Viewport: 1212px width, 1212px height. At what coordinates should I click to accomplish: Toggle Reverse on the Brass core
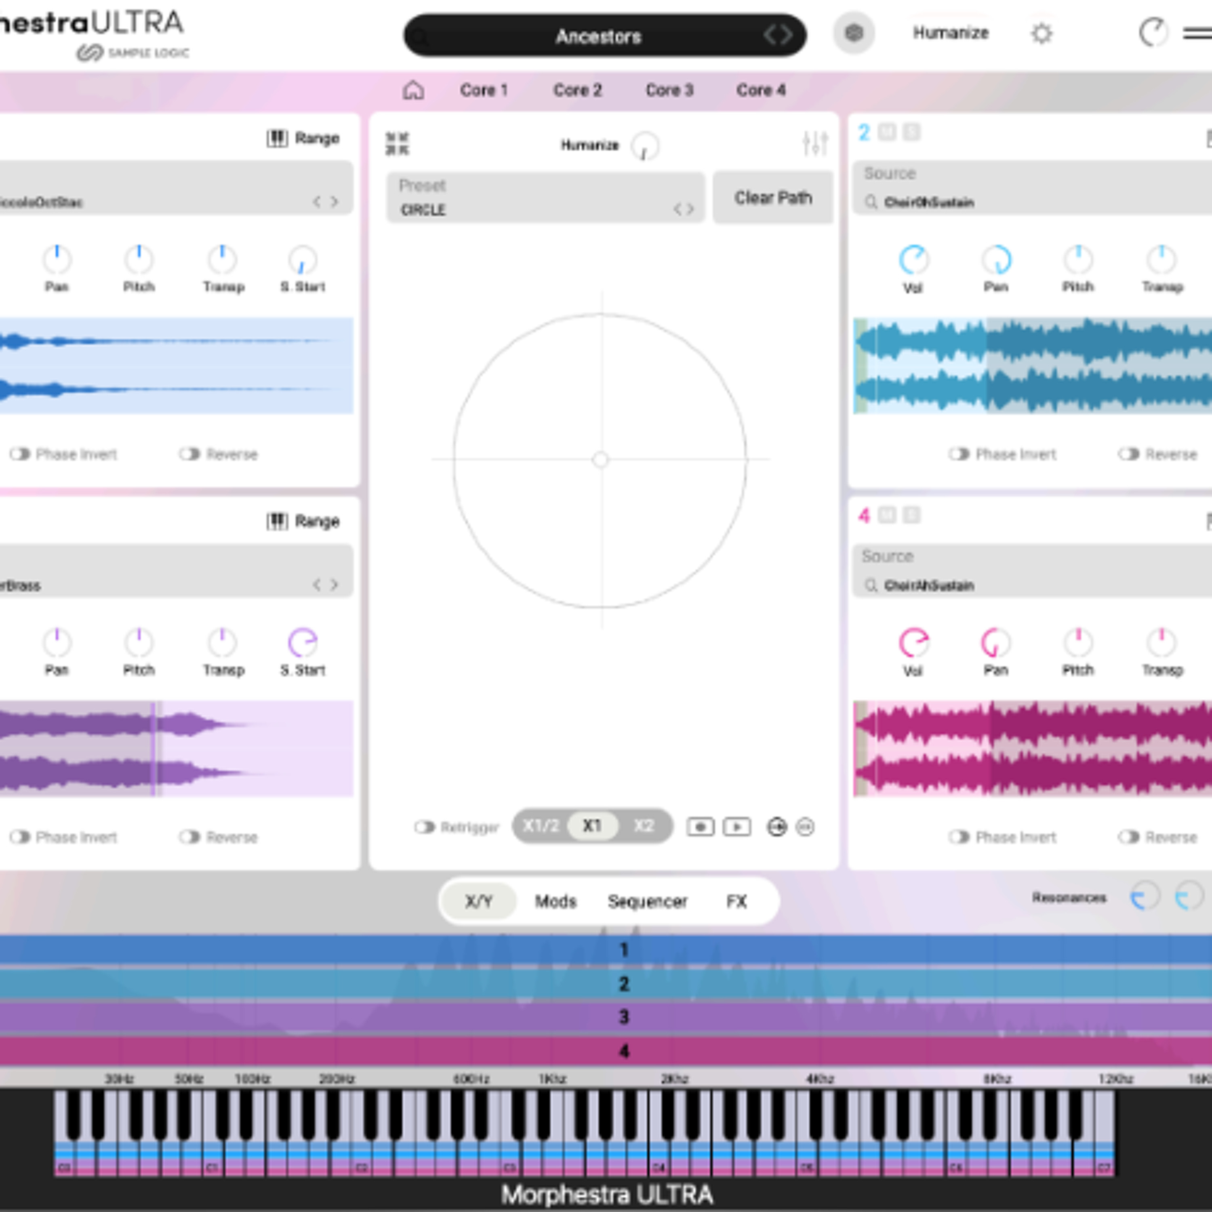point(189,837)
